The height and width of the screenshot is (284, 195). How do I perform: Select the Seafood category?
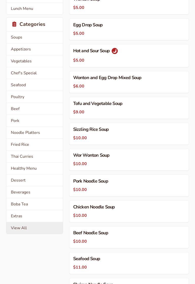18,85
